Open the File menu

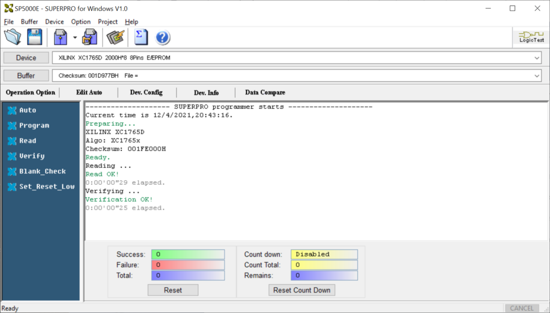(9, 22)
